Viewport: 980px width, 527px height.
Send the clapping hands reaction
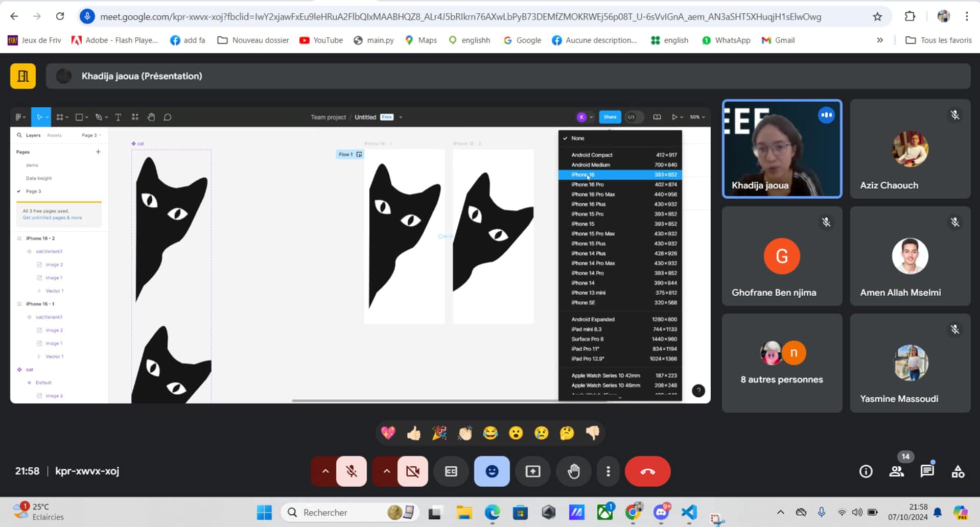point(465,433)
